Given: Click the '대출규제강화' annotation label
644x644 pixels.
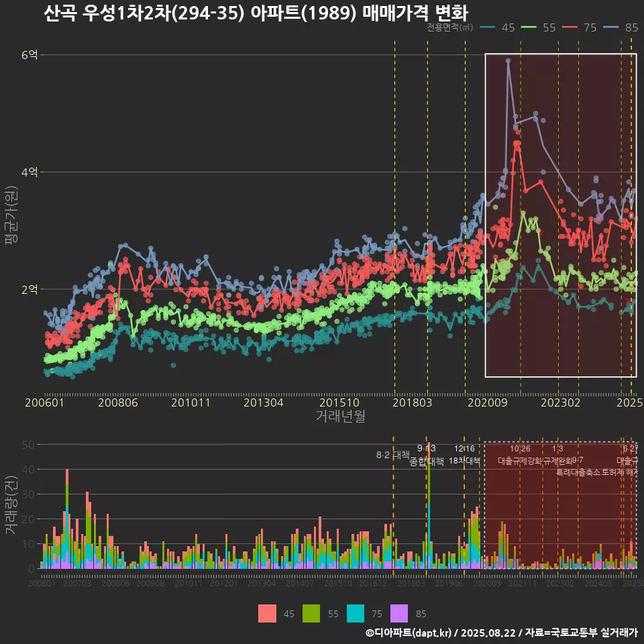Looking at the screenshot, I should point(520,461).
